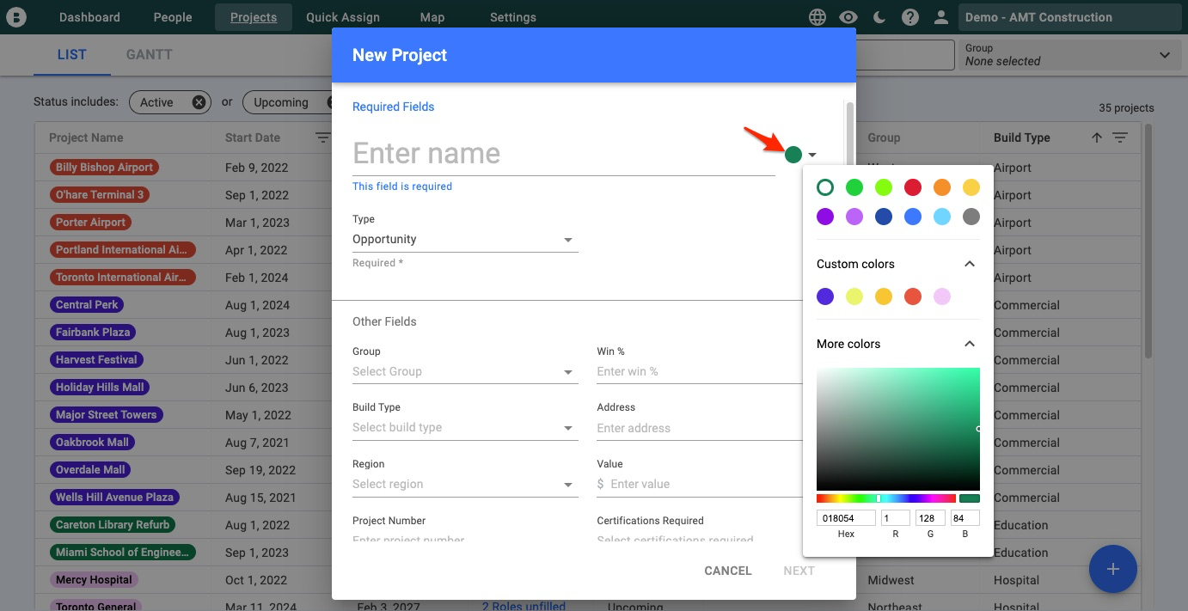Open the Select region dropdown

click(x=465, y=484)
